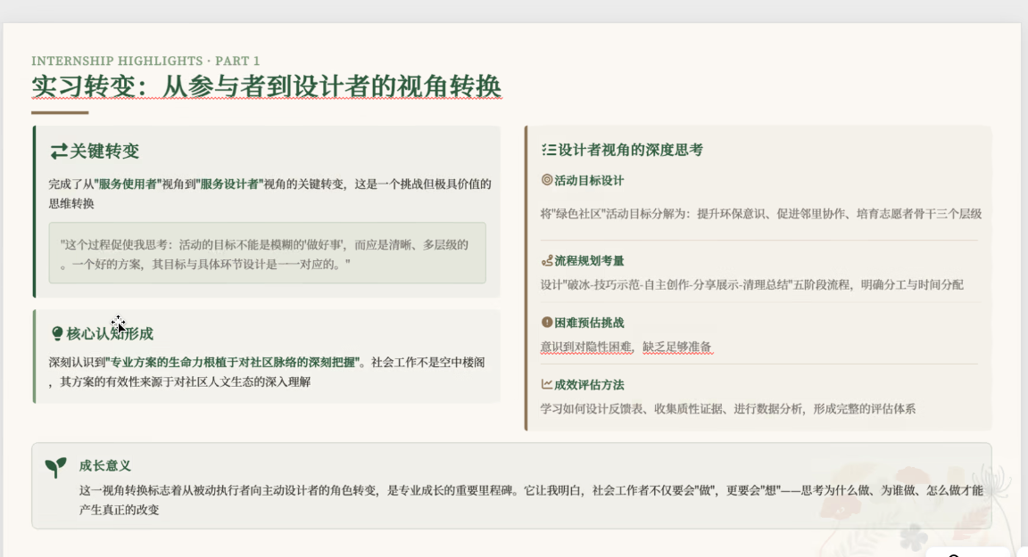Click the slide title 实习转变
This screenshot has width=1028, height=557.
click(266, 87)
